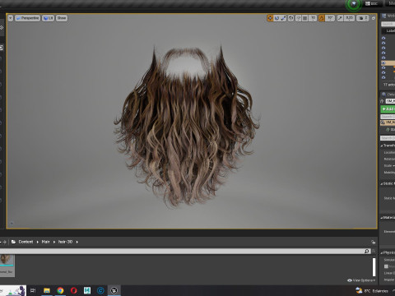Toggle world/local coordinate space icon
The width and height of the screenshot is (395, 296).
(x=290, y=18)
